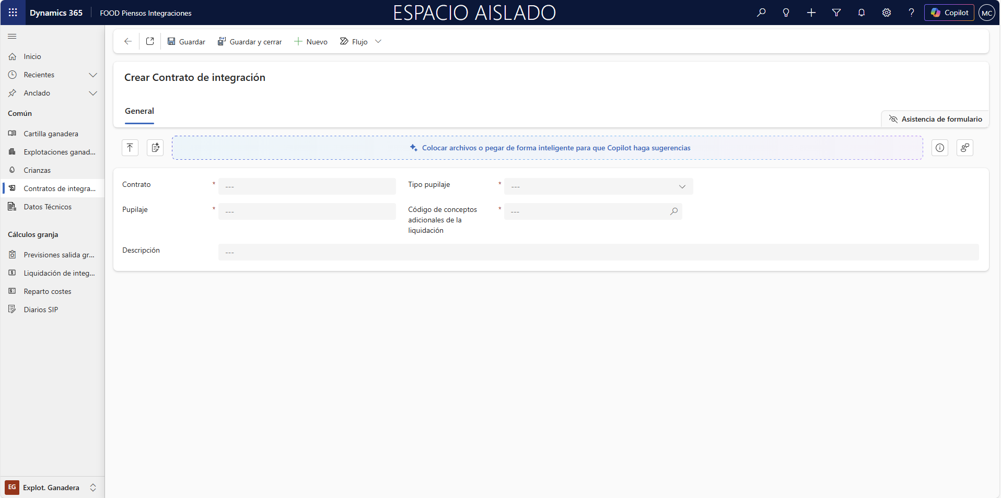Click the search magnifier in top bar
The width and height of the screenshot is (1001, 498).
761,13
